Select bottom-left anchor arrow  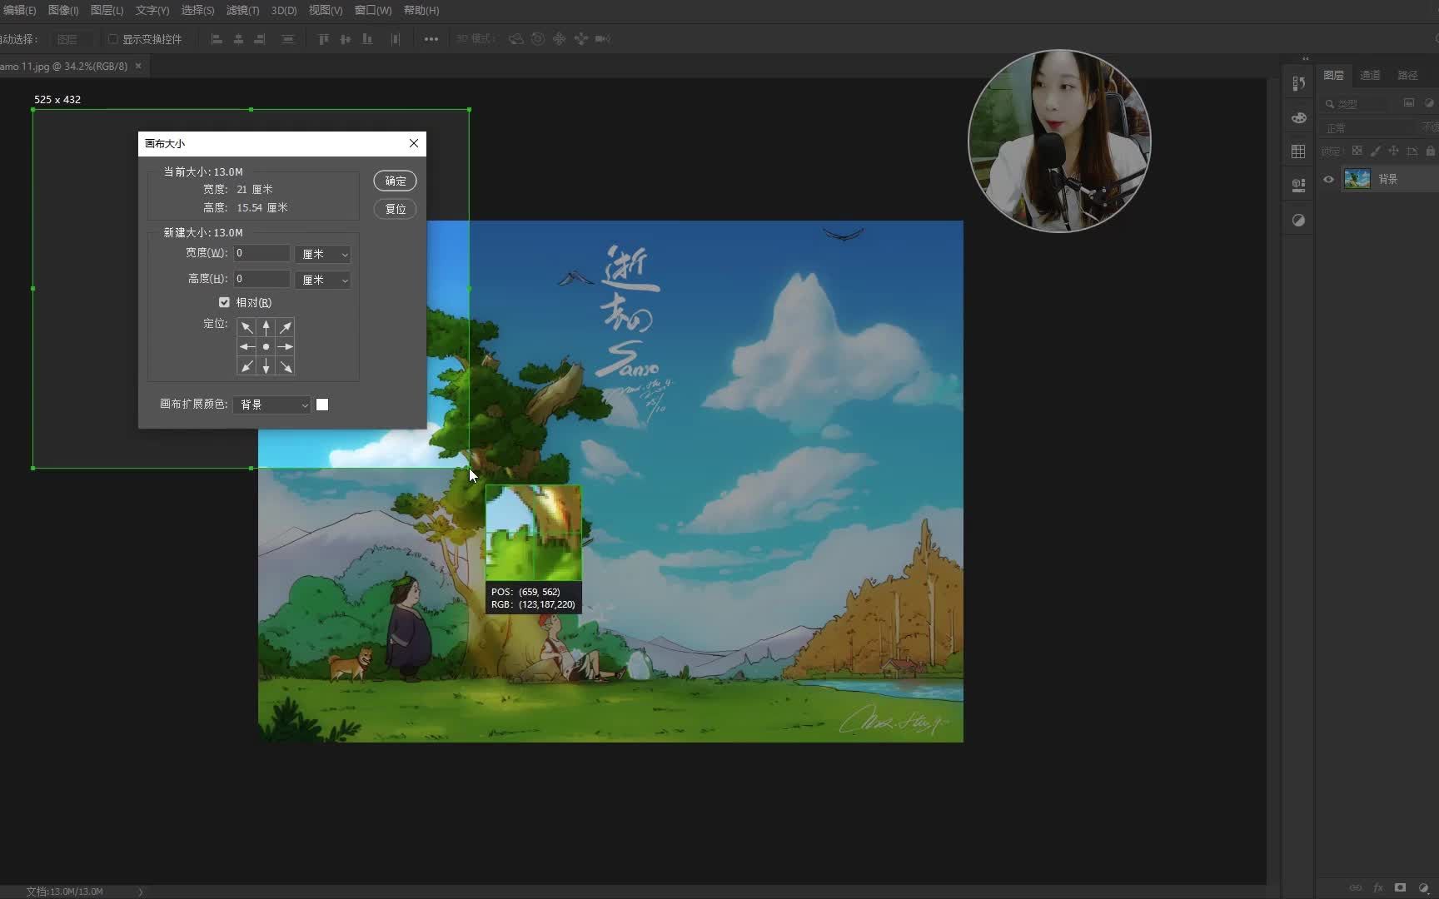tap(246, 366)
